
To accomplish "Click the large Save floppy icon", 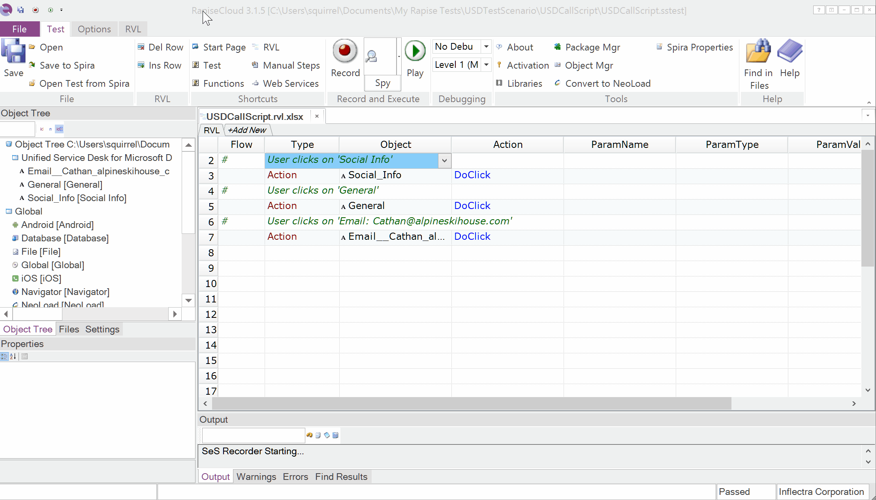I will [13, 51].
